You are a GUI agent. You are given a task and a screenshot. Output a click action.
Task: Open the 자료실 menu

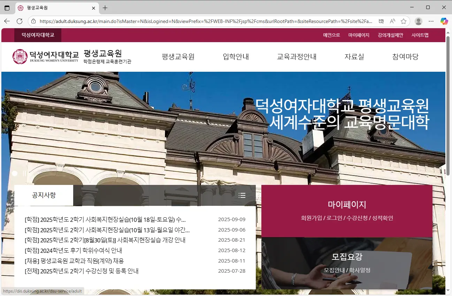[x=354, y=57]
